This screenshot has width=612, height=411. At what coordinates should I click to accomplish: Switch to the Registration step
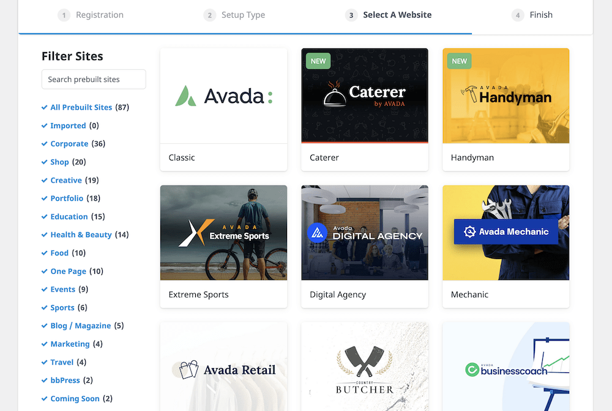97,15
